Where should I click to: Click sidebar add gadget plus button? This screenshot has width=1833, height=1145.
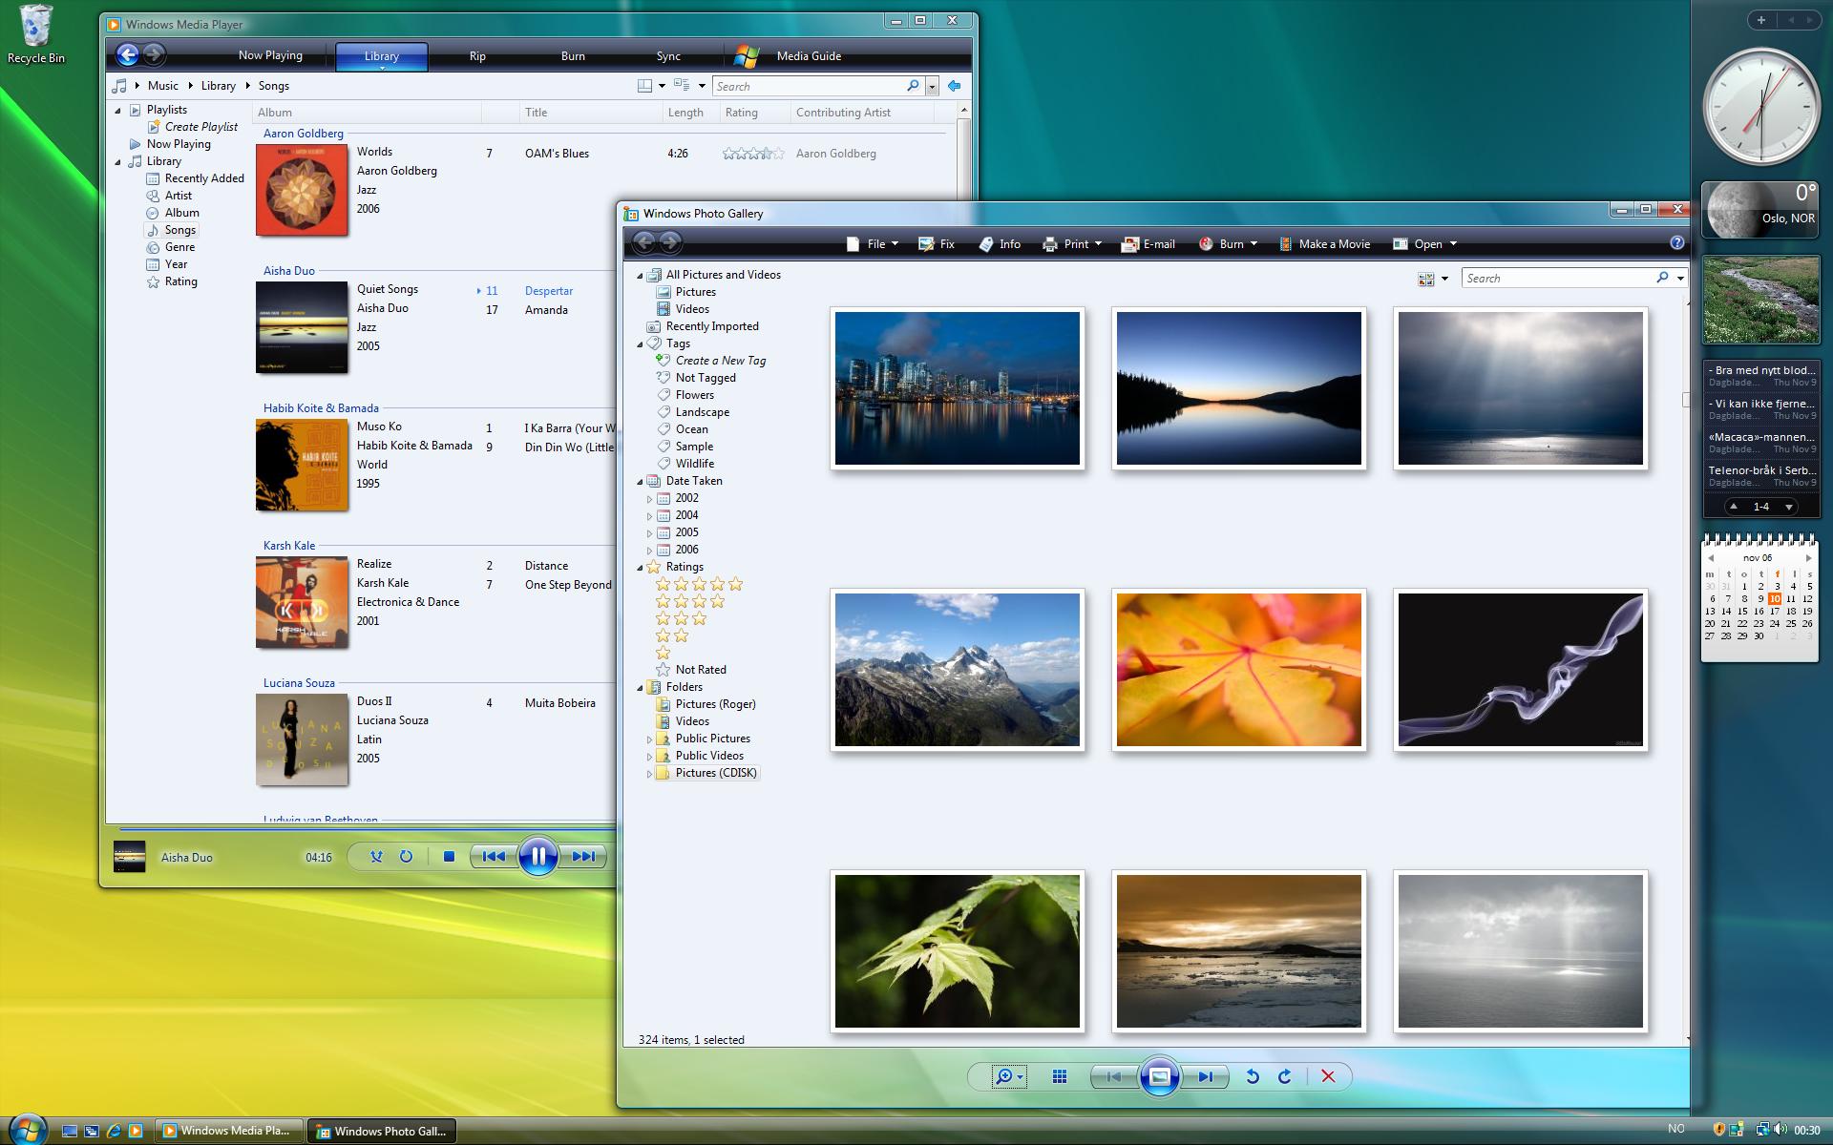tap(1760, 20)
